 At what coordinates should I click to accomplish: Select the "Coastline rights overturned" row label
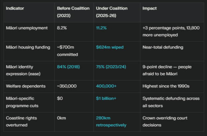point(22,121)
